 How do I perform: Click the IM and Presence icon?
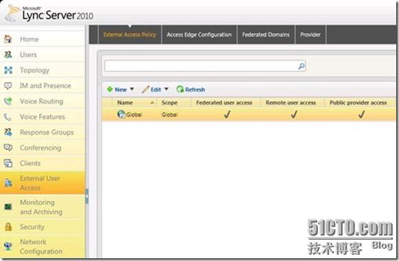point(8,85)
